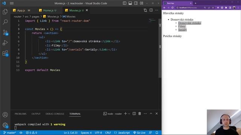
Task: Create a new terminal with the plus icon
Action: coord(125,114)
